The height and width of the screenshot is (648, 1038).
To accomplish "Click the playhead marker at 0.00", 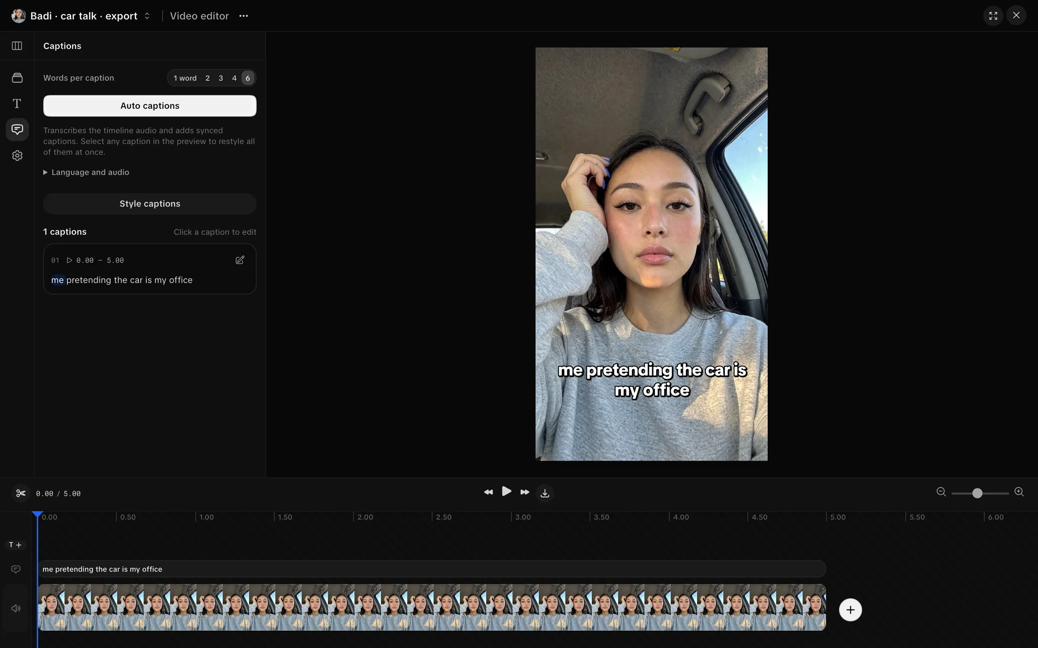I will 38,515.
